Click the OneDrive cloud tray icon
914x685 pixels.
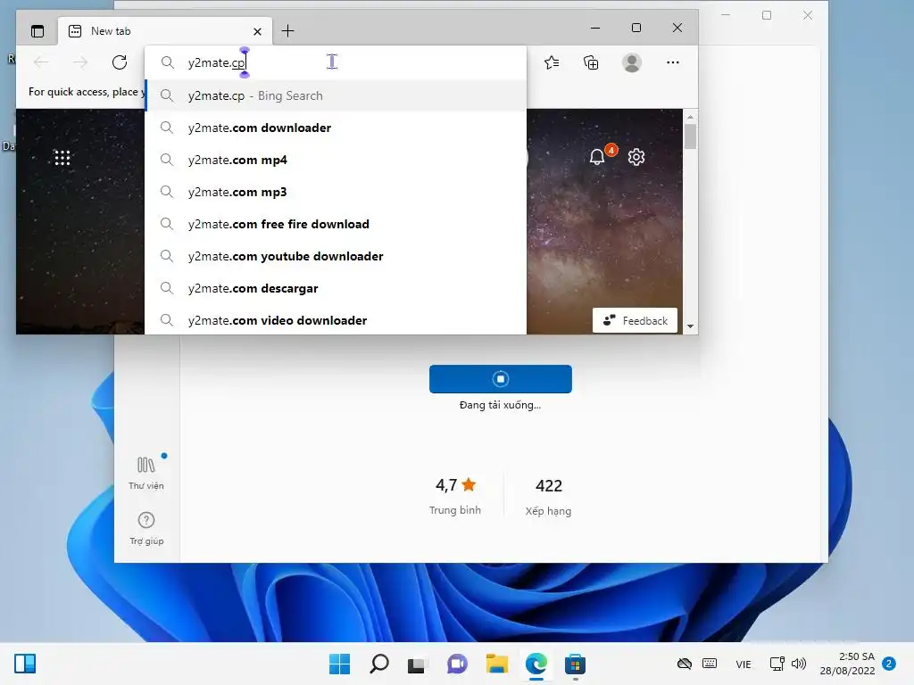pos(685,664)
